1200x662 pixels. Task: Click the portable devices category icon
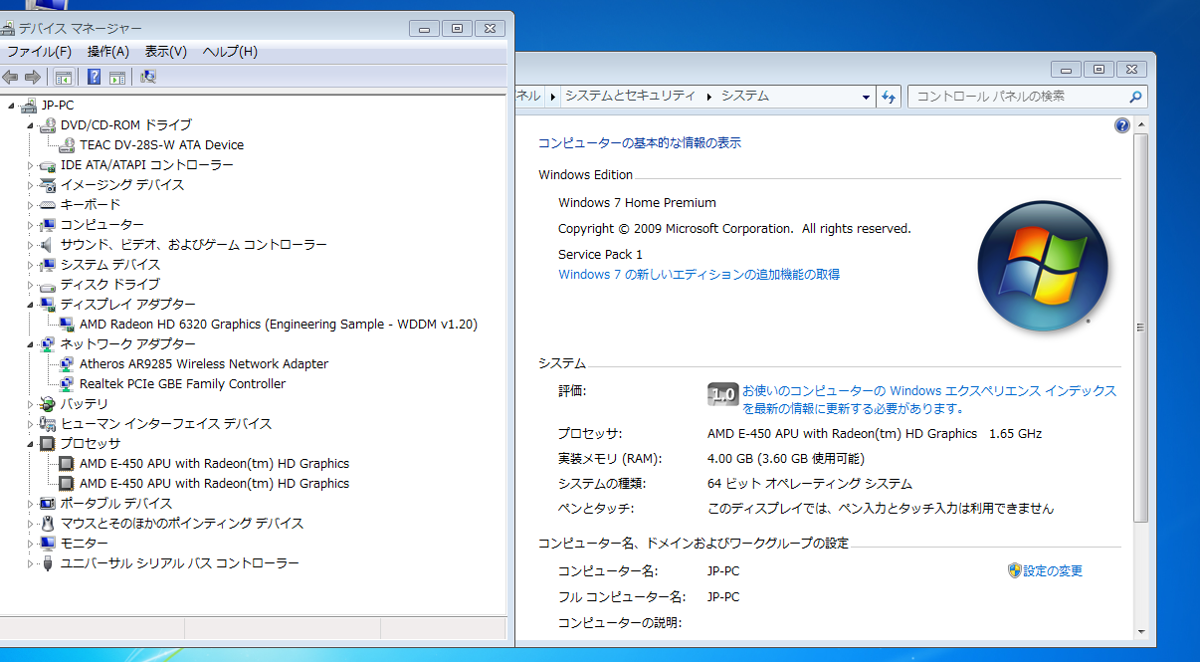pos(47,504)
